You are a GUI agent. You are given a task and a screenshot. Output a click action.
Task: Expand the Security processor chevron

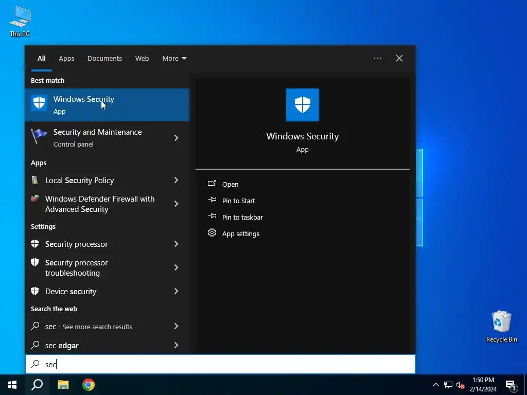pos(177,244)
